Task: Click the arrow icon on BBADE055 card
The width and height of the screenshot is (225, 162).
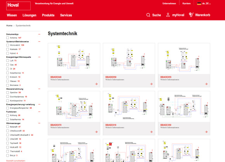Action: 206,84
